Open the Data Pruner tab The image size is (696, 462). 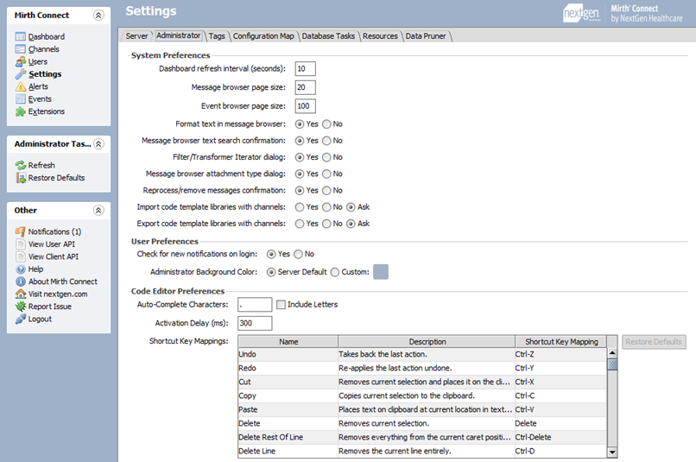coord(425,36)
